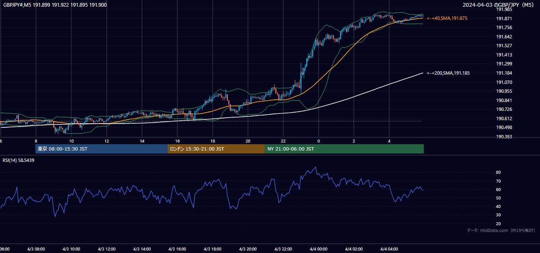This screenshot has height=253, width=540.
Task: Click price axis value 190.498
Action: [504, 127]
